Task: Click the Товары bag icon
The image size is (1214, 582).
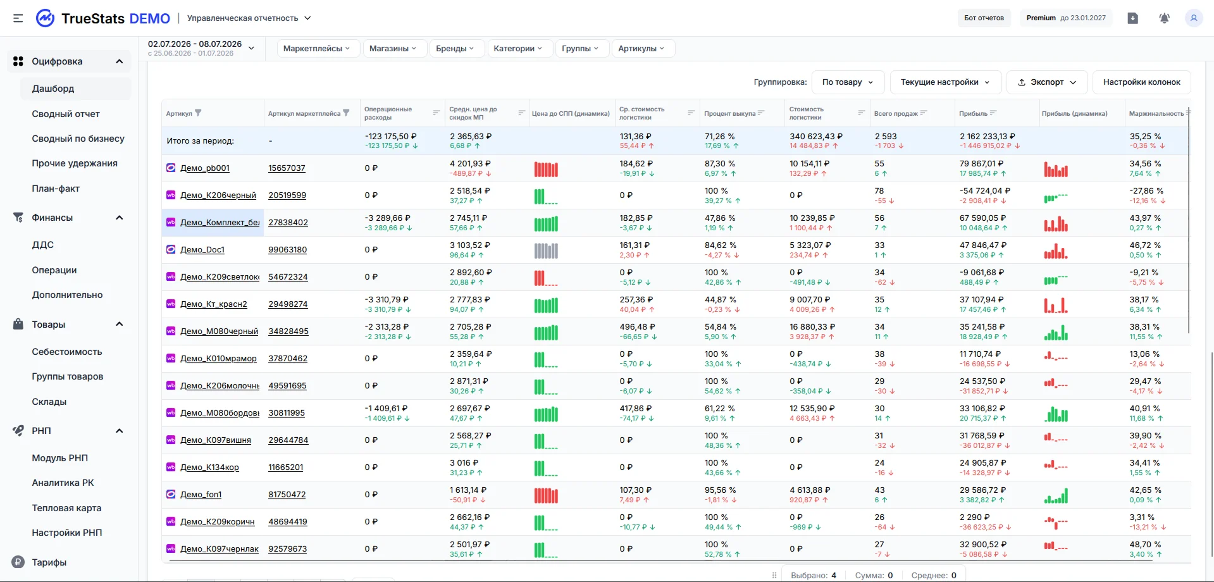Action: (18, 325)
